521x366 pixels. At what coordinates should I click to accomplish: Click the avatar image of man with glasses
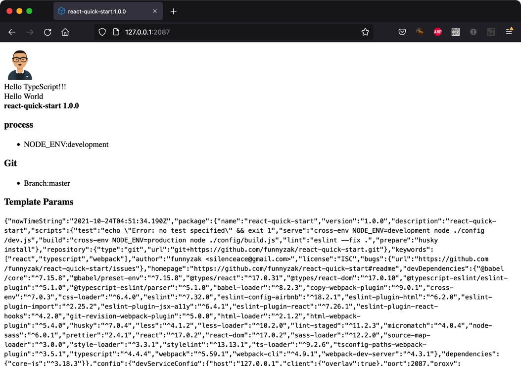coord(20,65)
